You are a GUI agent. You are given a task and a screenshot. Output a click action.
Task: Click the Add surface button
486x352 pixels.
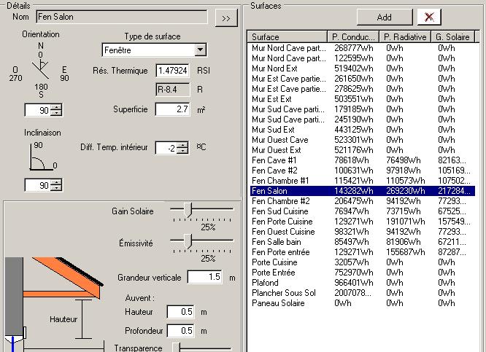pyautogui.click(x=384, y=17)
